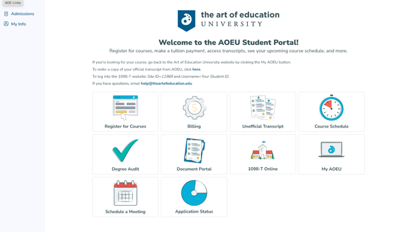Image resolution: width=400 pixels, height=232 pixels.
Task: Select the Course Schedule stopwatch icon
Action: pos(331,107)
